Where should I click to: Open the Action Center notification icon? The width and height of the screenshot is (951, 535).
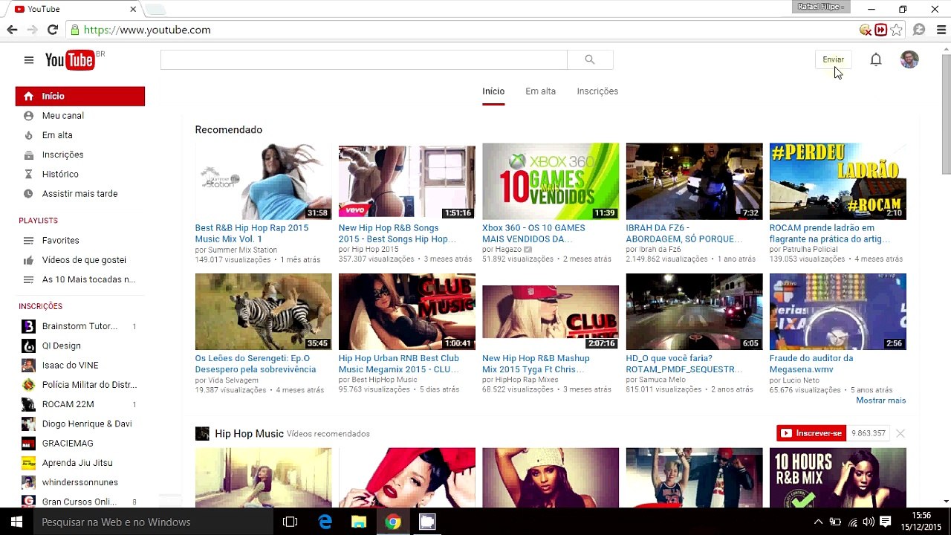point(885,522)
